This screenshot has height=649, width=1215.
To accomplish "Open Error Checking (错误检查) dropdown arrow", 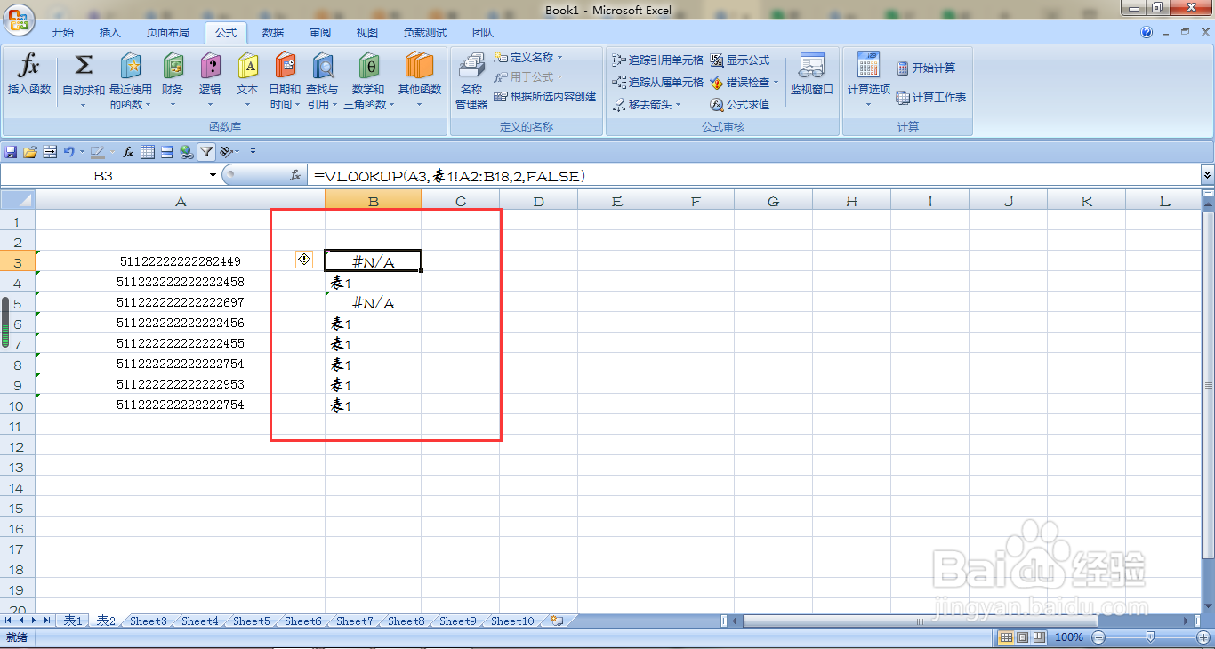I will (776, 83).
